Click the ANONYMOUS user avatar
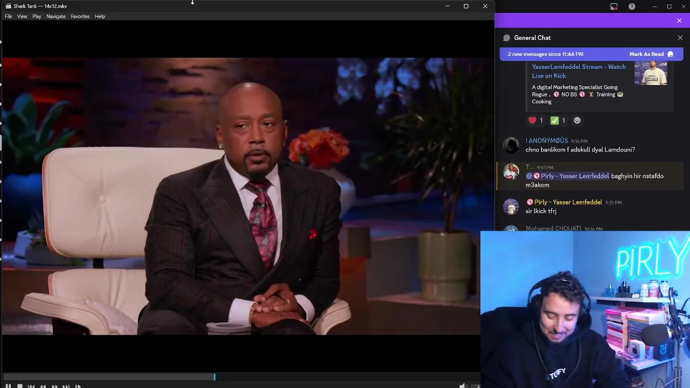Screen dimensions: 690x388 click(x=510, y=145)
